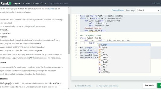This screenshot has height=90, width=161.
Task: Click the 'from abc import ABCMeta' line
Action: coord(102,16)
